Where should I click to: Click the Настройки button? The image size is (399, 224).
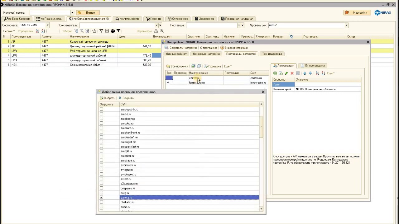tap(357, 13)
